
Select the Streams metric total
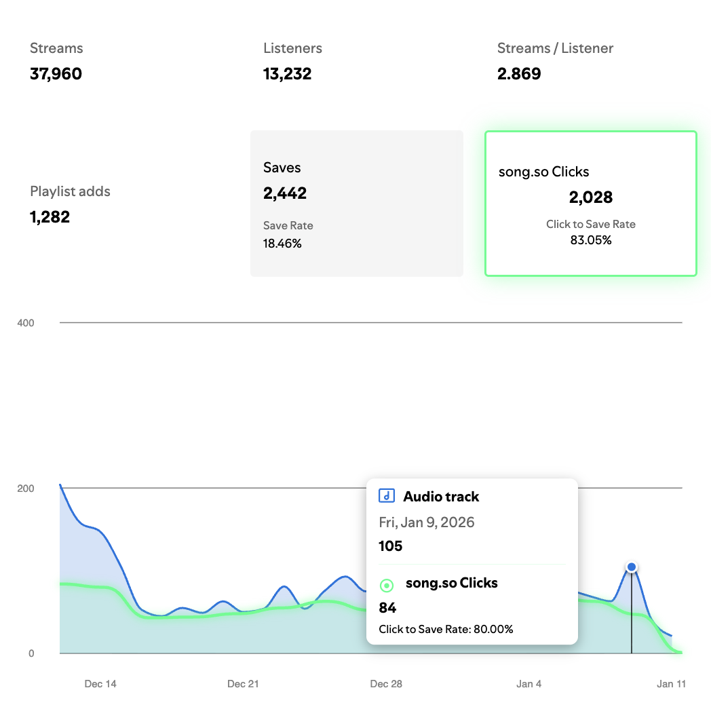[56, 73]
